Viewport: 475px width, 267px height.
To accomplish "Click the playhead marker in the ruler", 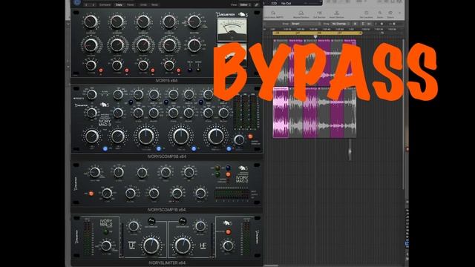I will (315, 36).
